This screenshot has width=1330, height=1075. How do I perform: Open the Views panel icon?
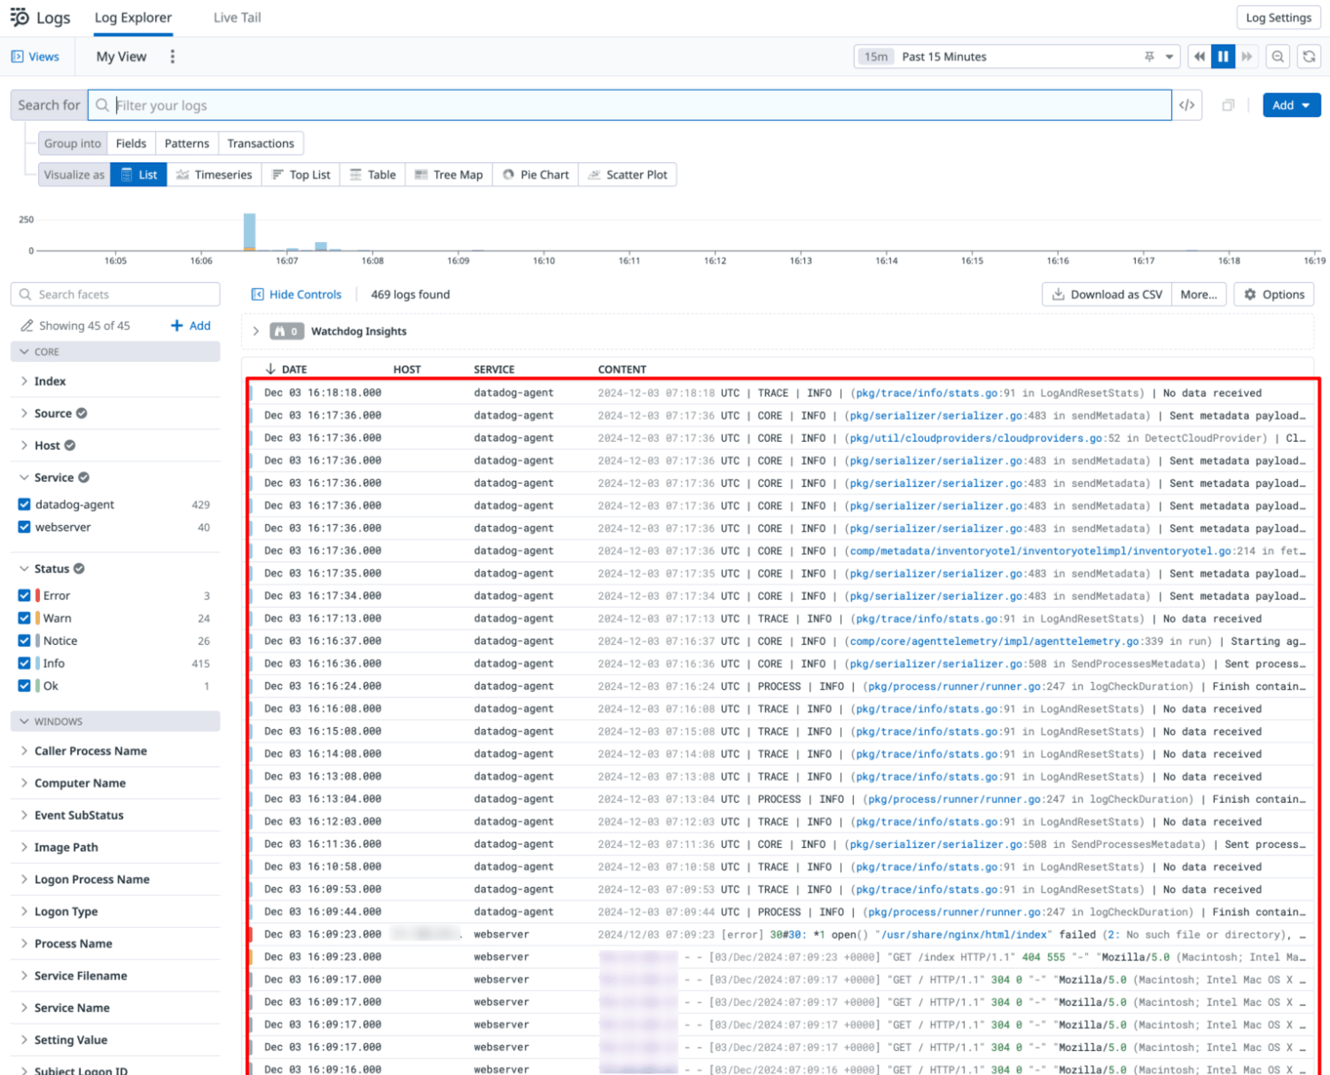(x=17, y=57)
